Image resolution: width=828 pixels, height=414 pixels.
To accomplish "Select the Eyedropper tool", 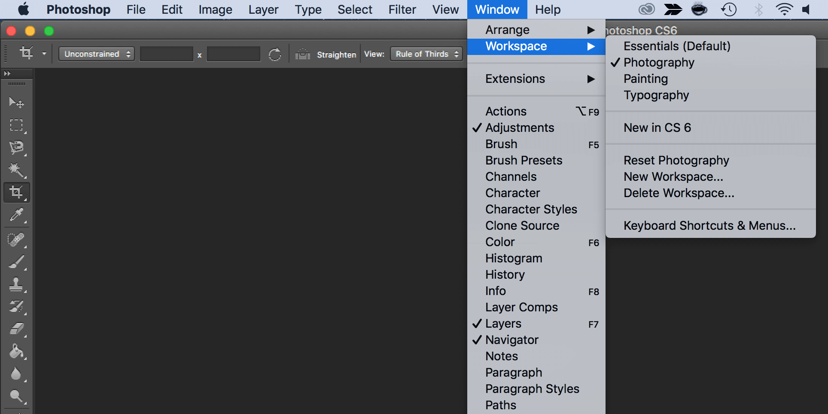I will click(16, 215).
